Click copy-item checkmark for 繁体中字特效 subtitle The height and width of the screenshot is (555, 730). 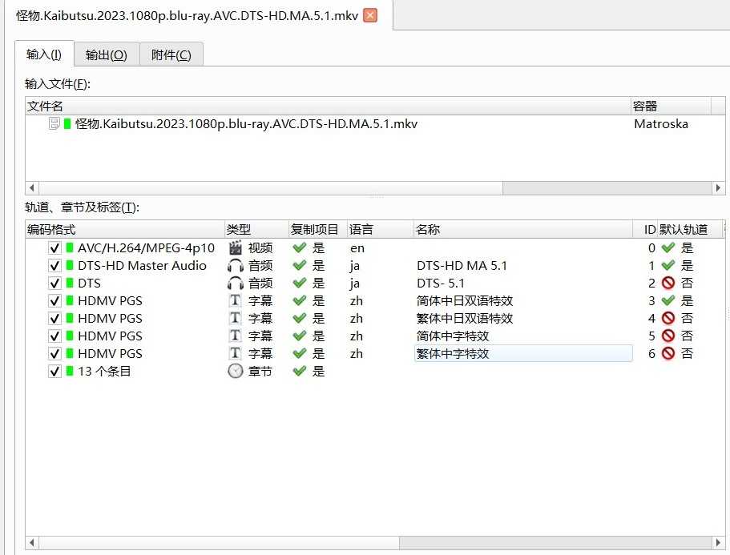click(300, 353)
